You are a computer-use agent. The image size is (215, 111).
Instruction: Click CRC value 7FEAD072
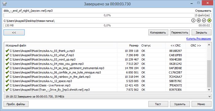(x=175, y=85)
